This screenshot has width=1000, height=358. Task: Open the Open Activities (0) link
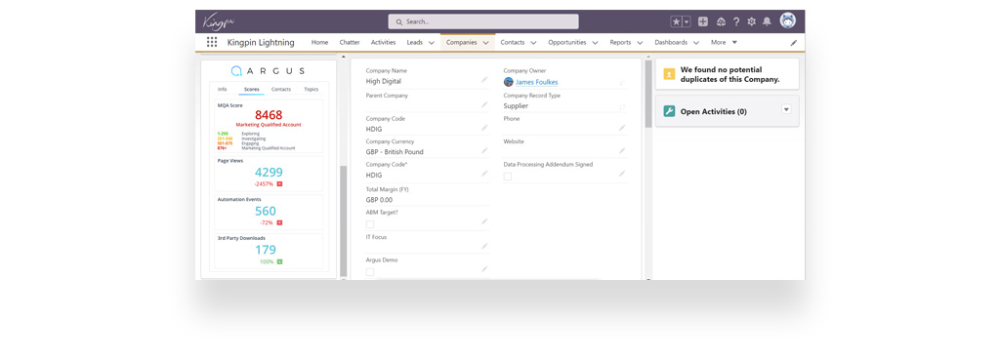(714, 111)
